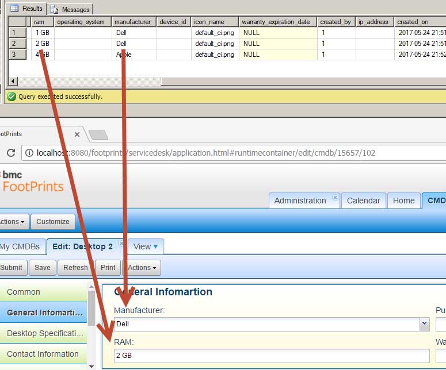Click the created_by column header
This screenshot has width=446, height=370.
click(336, 22)
